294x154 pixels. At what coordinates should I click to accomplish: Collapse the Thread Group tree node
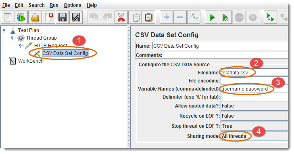pyautogui.click(x=12, y=38)
